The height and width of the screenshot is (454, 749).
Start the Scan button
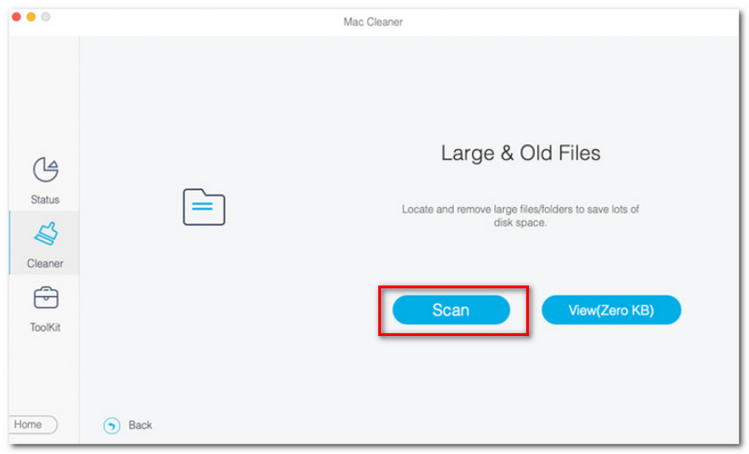(451, 310)
